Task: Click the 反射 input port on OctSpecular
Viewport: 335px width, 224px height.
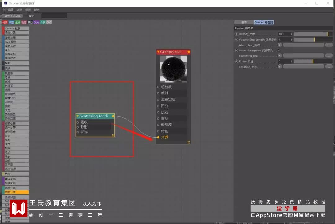Action: [158, 93]
